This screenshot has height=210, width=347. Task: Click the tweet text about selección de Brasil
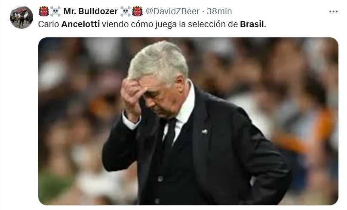(152, 24)
